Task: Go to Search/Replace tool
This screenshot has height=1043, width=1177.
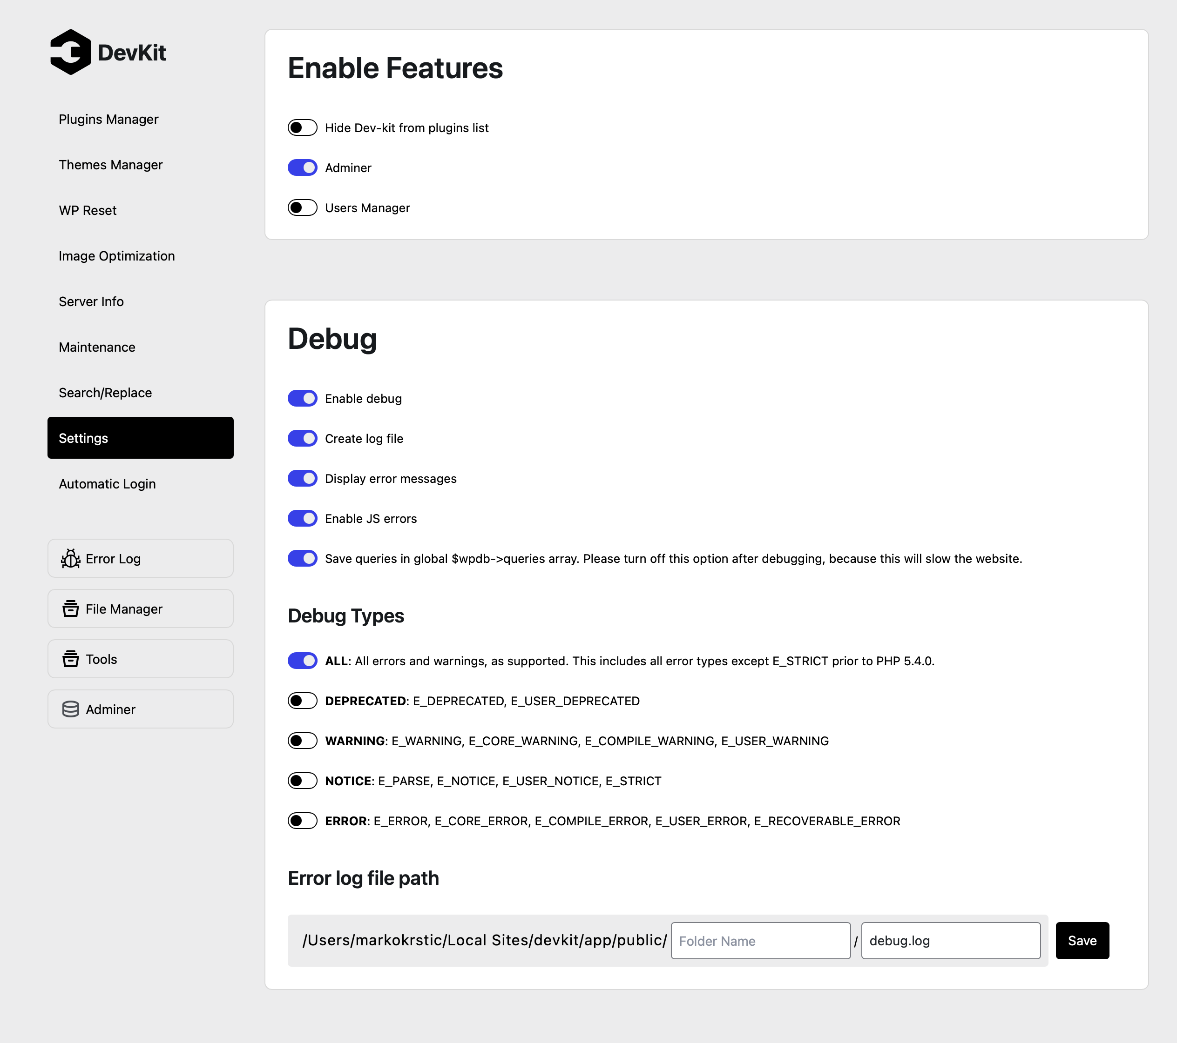Action: tap(141, 392)
